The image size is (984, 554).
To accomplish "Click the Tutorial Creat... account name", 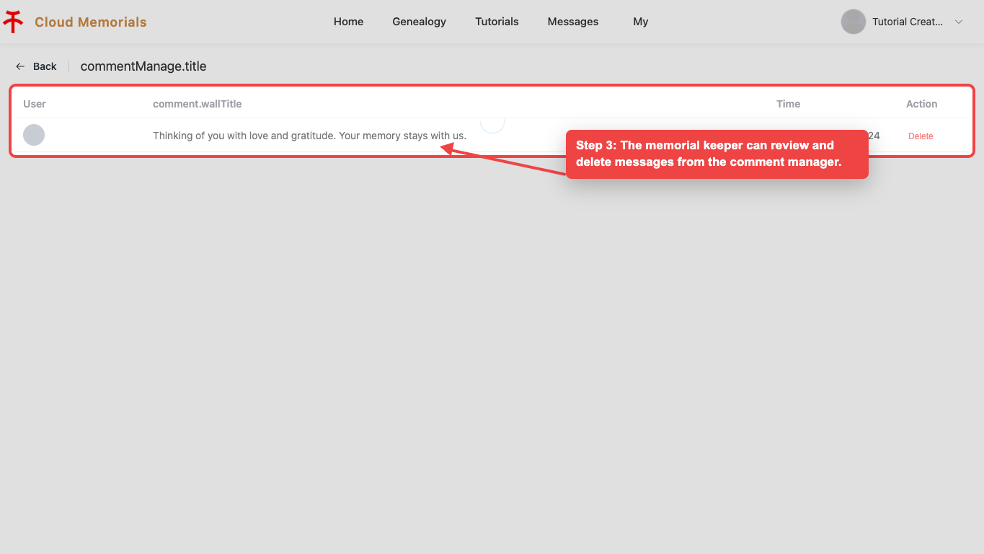I will (908, 22).
